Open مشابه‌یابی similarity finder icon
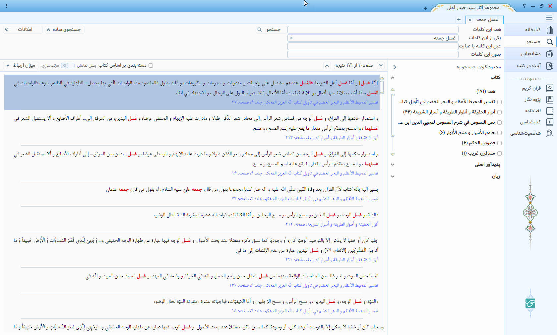Viewport: 557px width, 335px height. point(549,54)
